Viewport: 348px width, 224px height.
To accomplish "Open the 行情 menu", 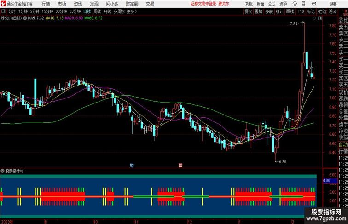I will pos(46,4).
